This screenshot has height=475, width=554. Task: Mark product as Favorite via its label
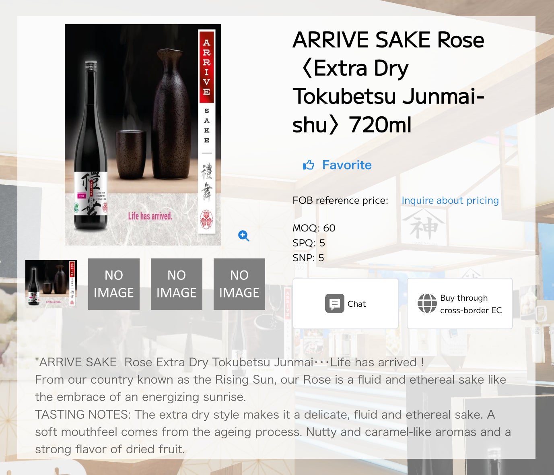[347, 165]
